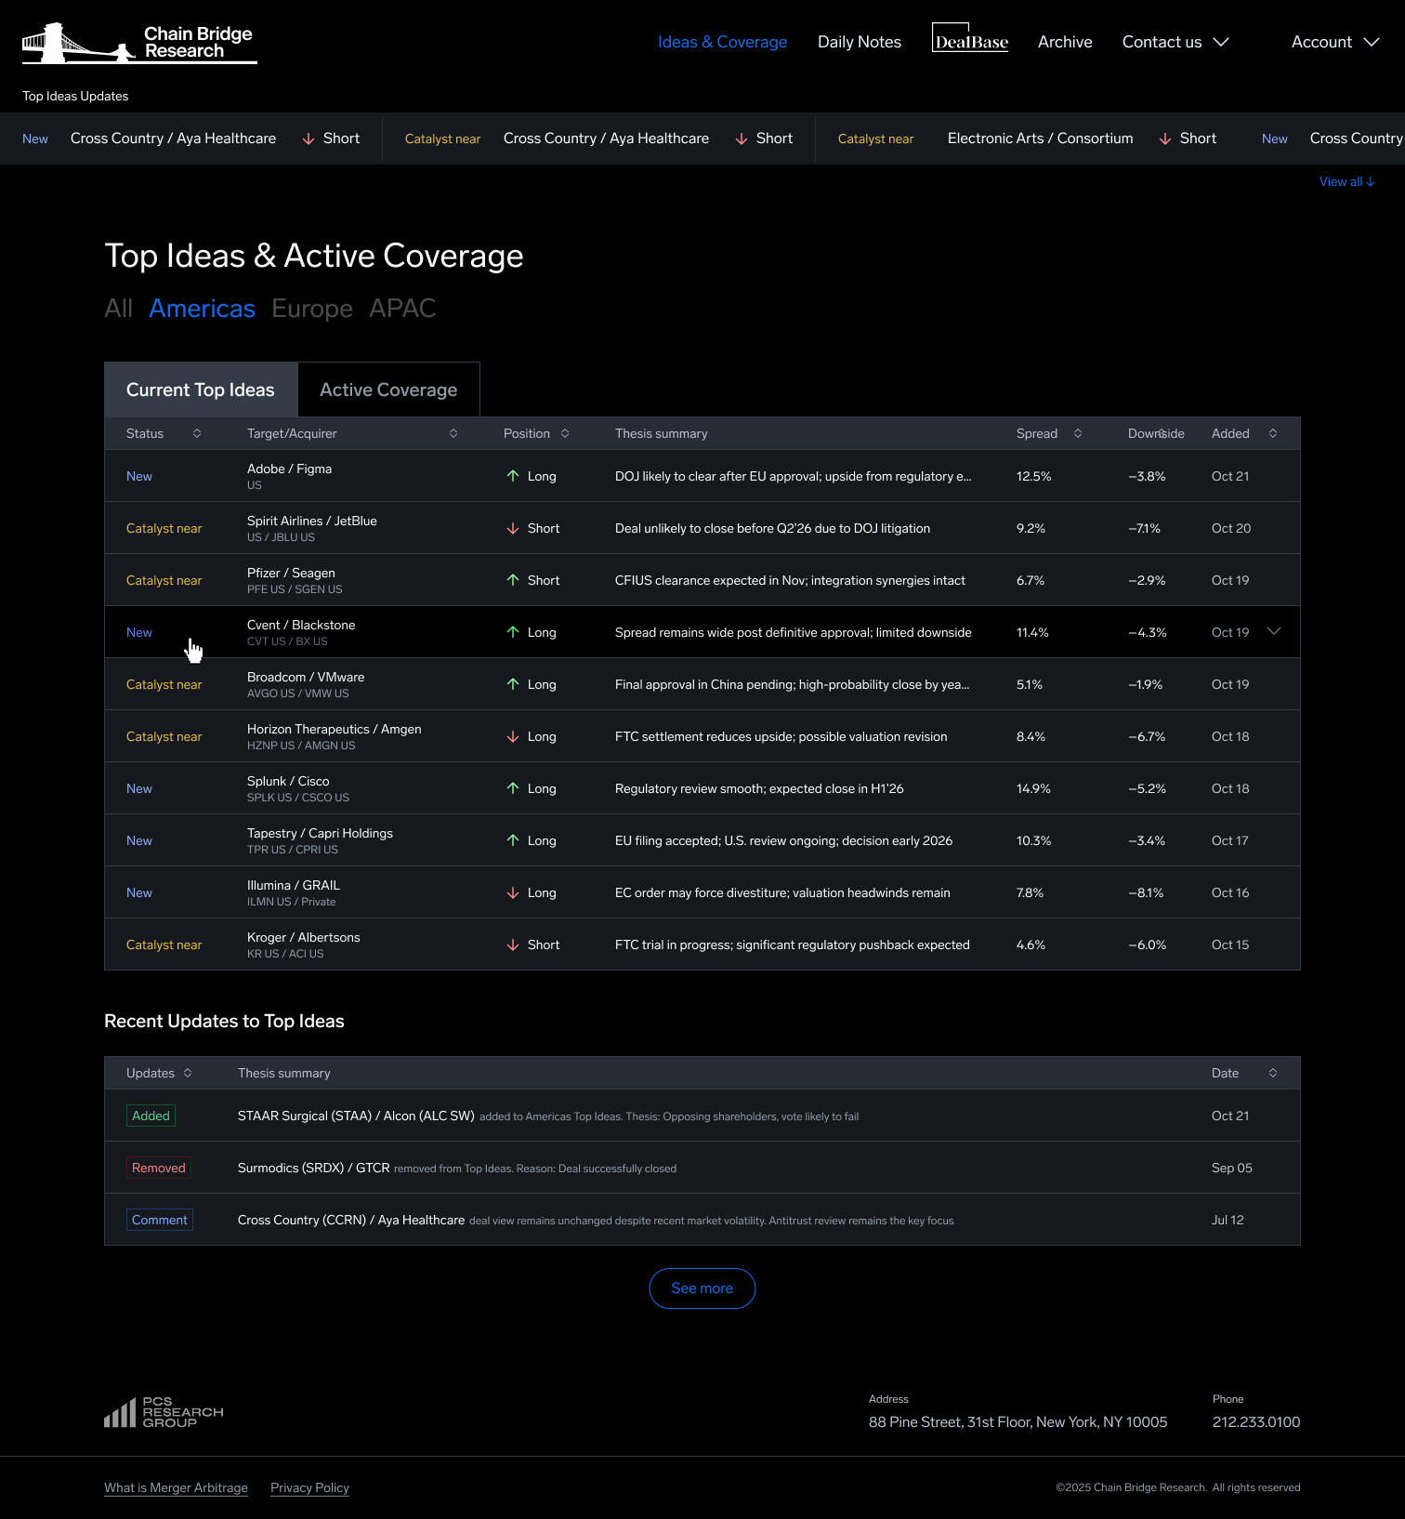Click down arrow beside Electronic Arts / Consortium ticker
Screen dimensions: 1405x1519
1165,139
